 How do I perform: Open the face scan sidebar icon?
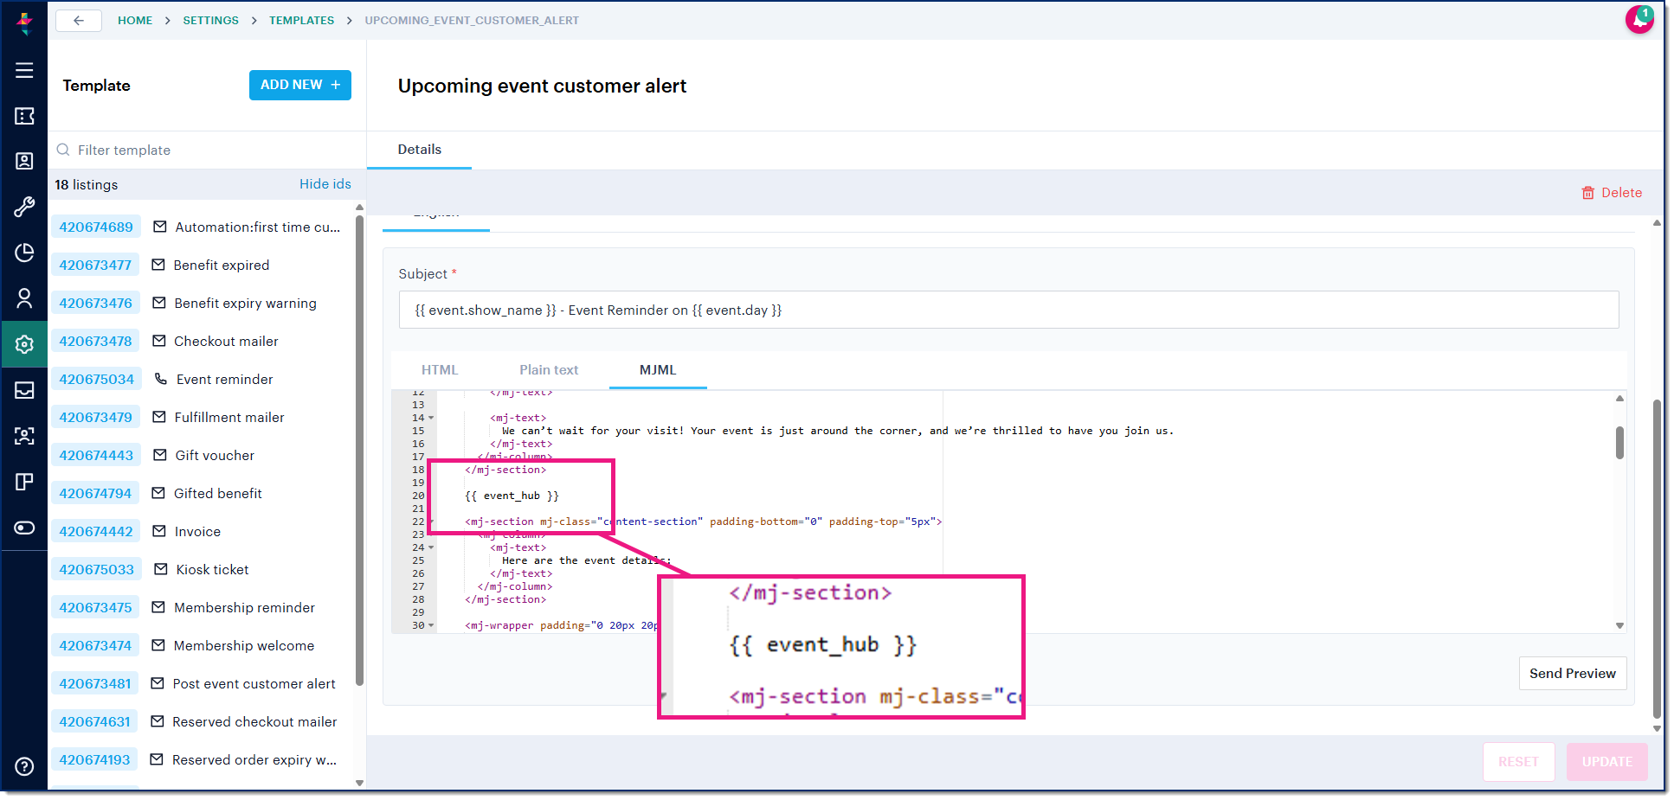click(x=24, y=436)
